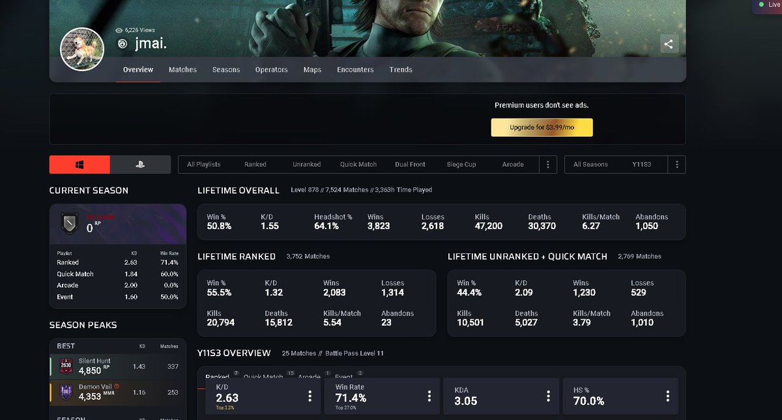Click Lifetime Overall Kills 47,200
The image size is (782, 420).
489,222
